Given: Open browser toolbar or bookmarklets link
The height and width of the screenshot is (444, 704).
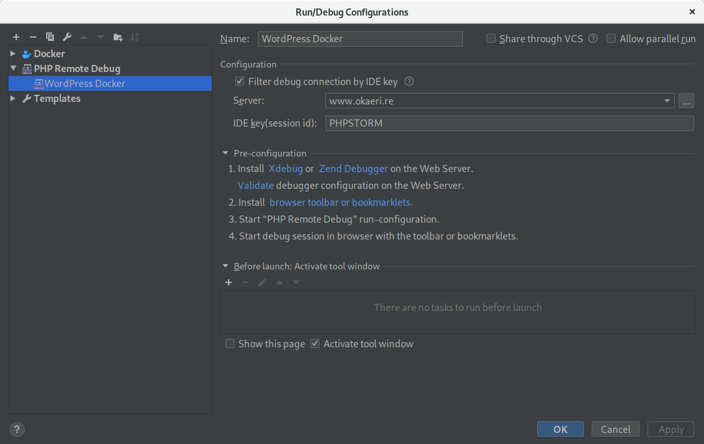Looking at the screenshot, I should coord(341,203).
